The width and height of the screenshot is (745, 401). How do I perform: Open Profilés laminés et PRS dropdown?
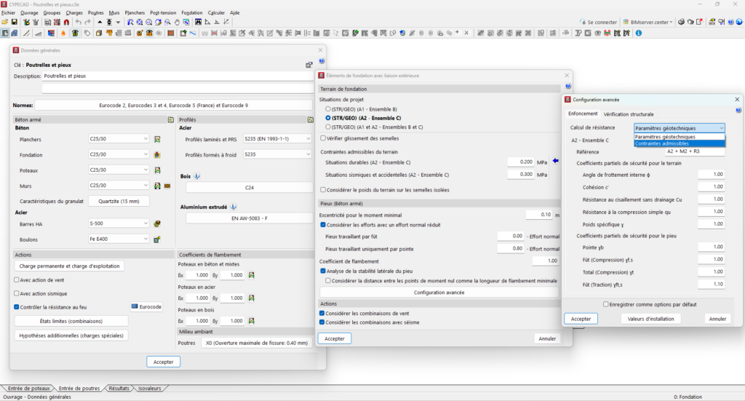click(x=277, y=139)
